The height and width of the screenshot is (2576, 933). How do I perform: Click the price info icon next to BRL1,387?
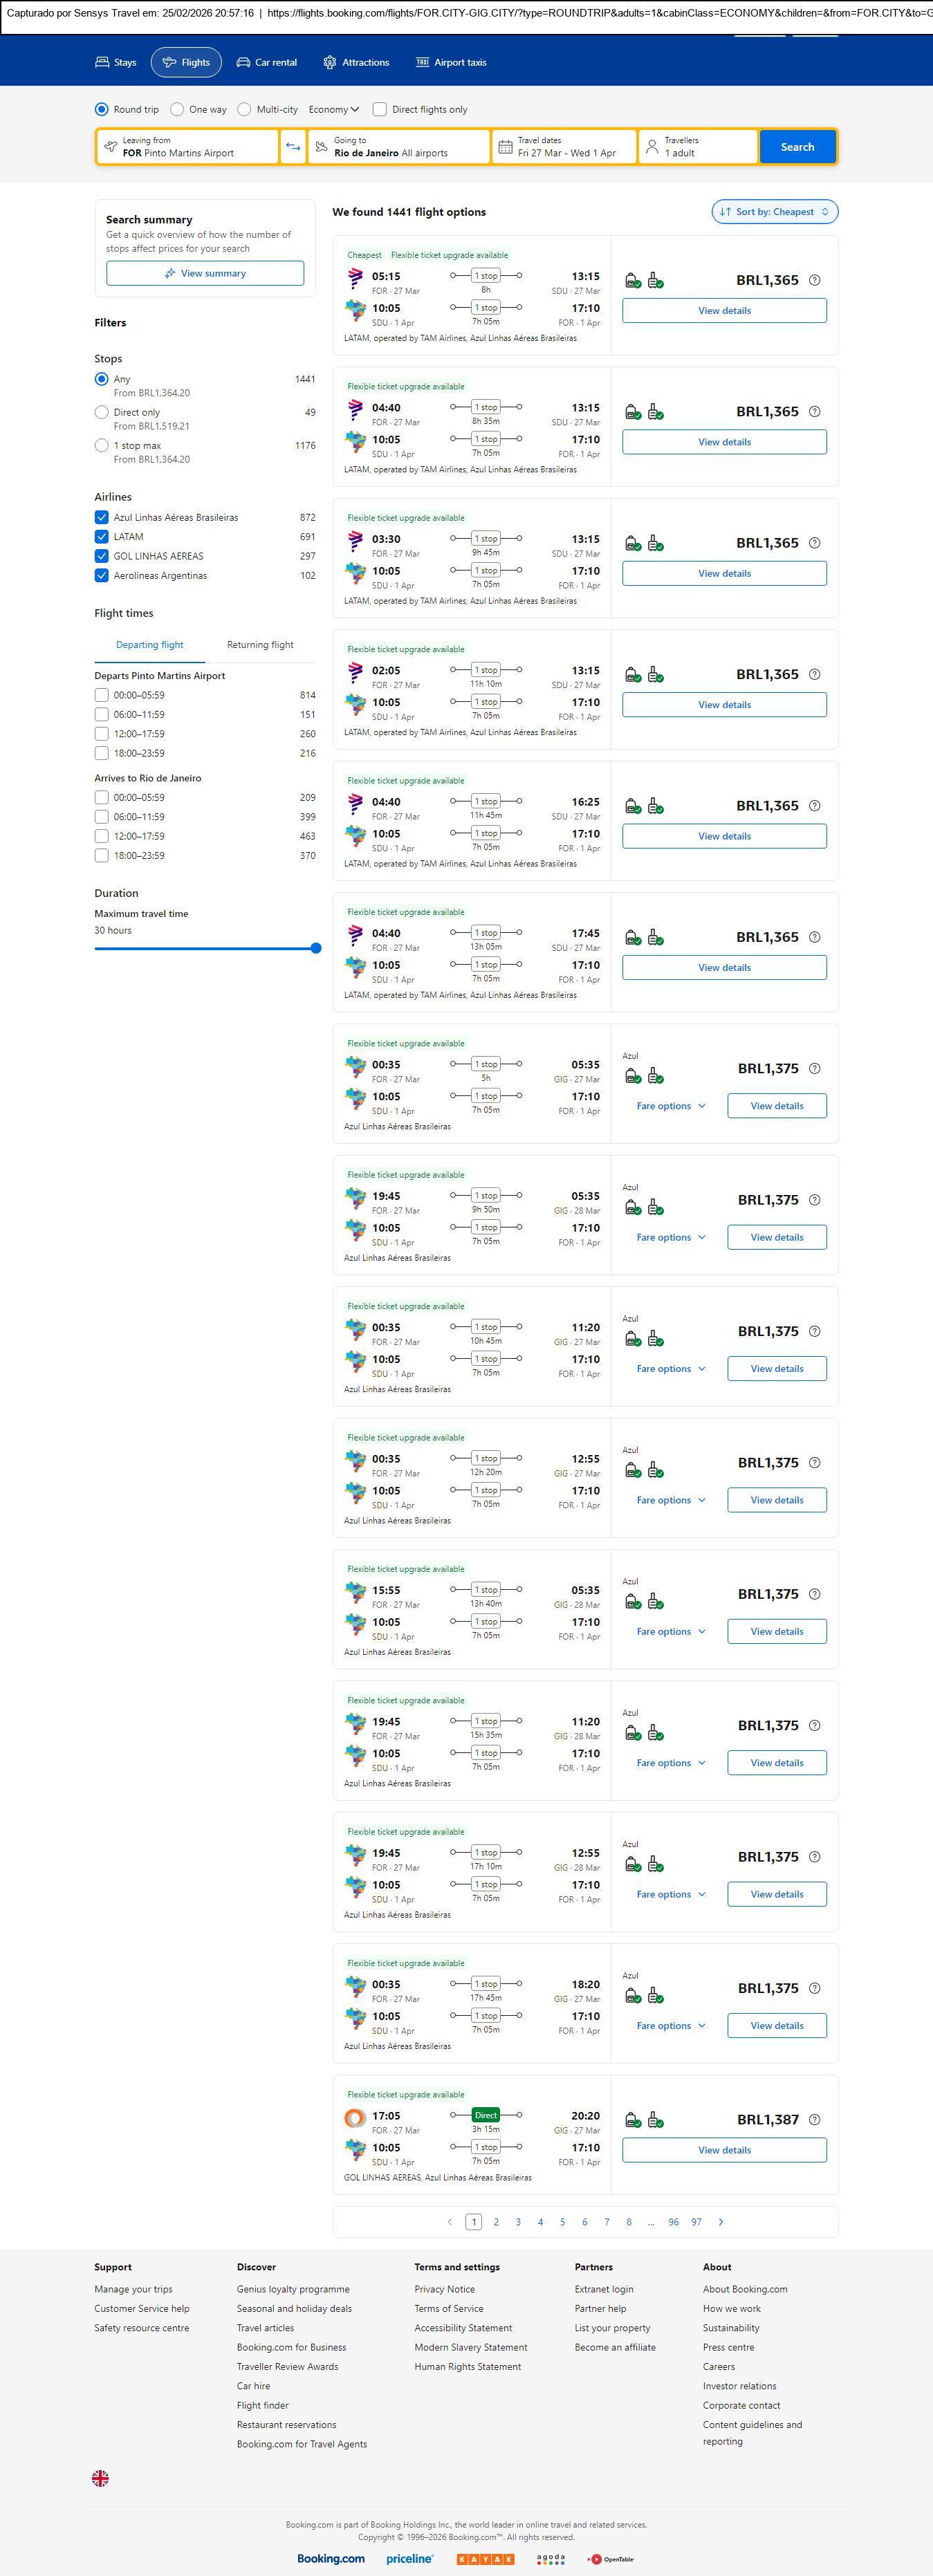click(814, 2120)
